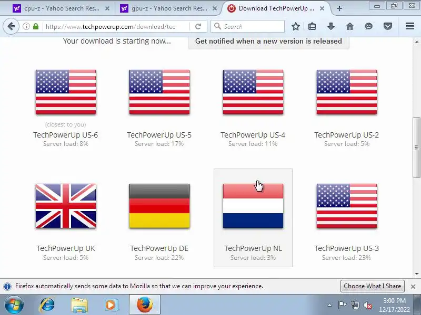Open Action Center flag icon

pos(342,305)
